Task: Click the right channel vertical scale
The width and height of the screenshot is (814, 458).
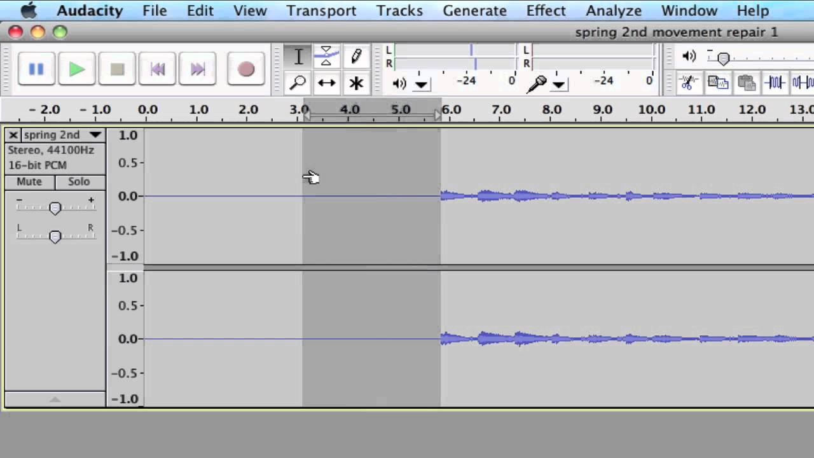Action: 126,339
